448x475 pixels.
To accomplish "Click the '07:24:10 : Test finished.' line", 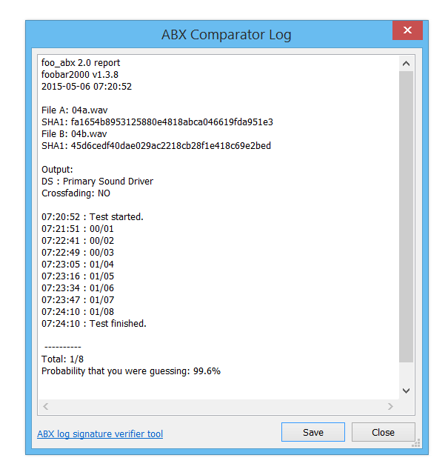I will coord(94,323).
